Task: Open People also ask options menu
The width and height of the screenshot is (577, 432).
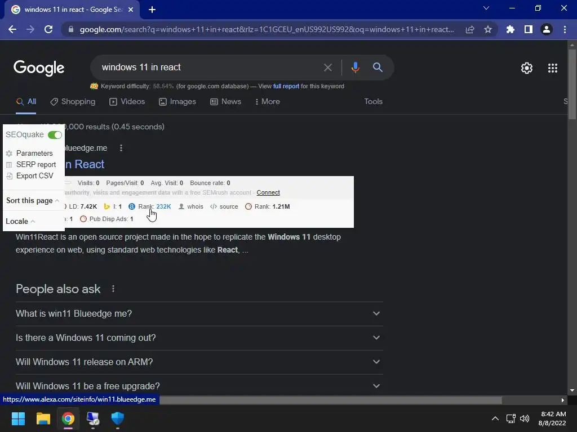Action: tap(113, 289)
